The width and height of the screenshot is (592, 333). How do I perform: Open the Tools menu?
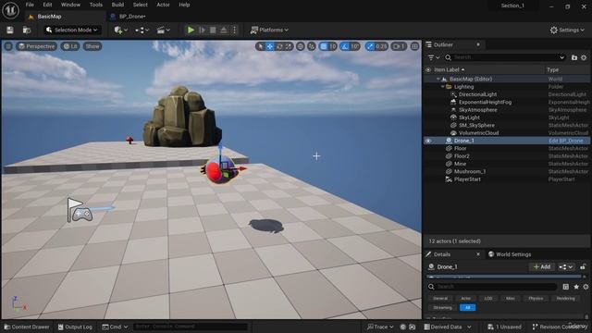tap(96, 5)
